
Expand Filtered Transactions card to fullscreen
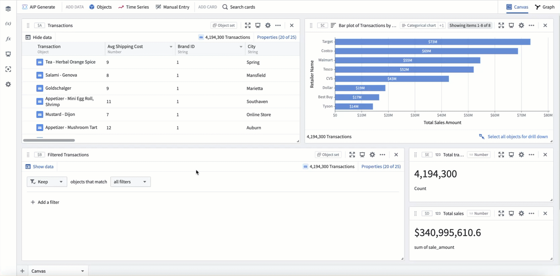pos(352,155)
